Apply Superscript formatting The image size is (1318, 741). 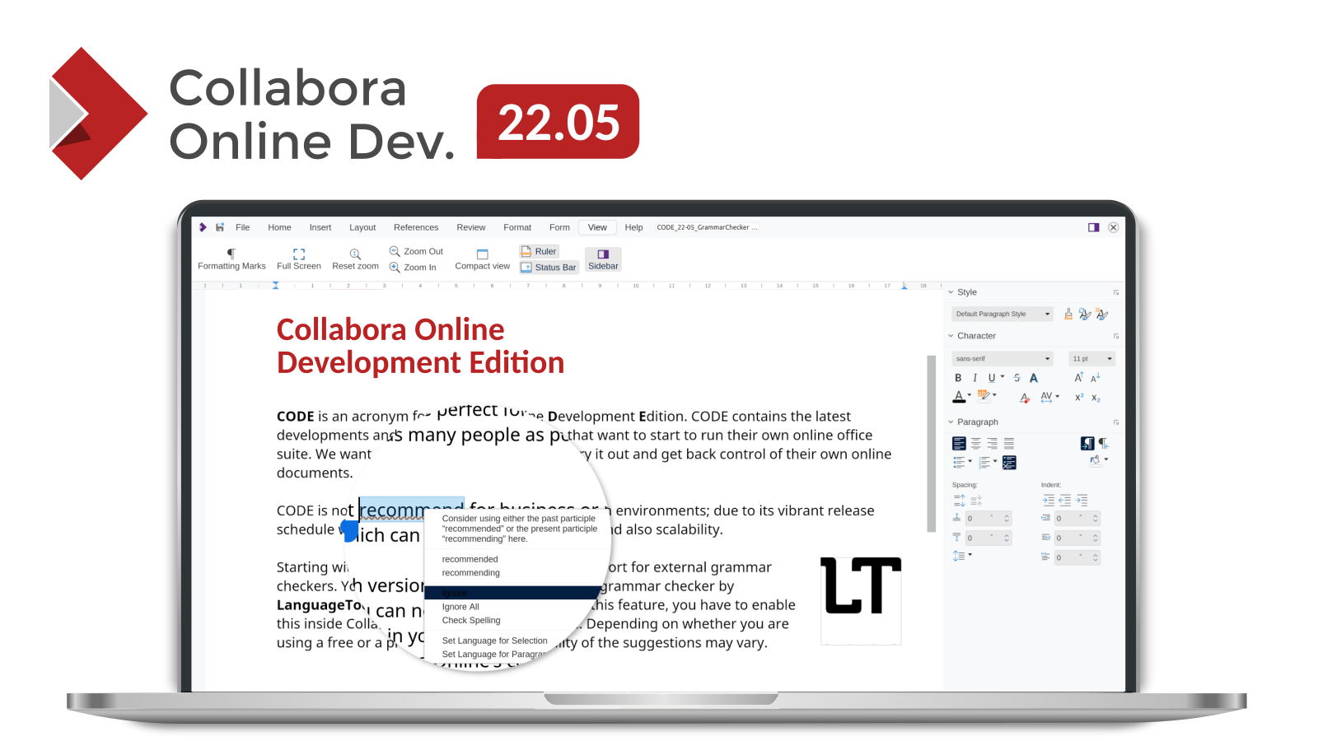click(x=1079, y=398)
